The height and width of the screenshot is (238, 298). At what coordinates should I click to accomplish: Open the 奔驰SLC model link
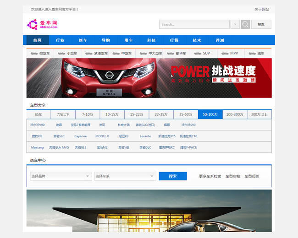(x=59, y=136)
